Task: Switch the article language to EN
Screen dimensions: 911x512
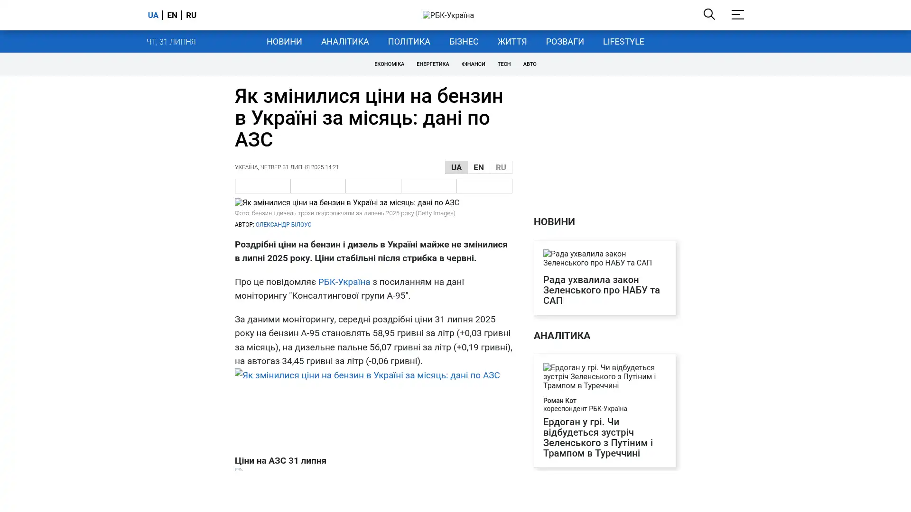Action: pyautogui.click(x=478, y=167)
